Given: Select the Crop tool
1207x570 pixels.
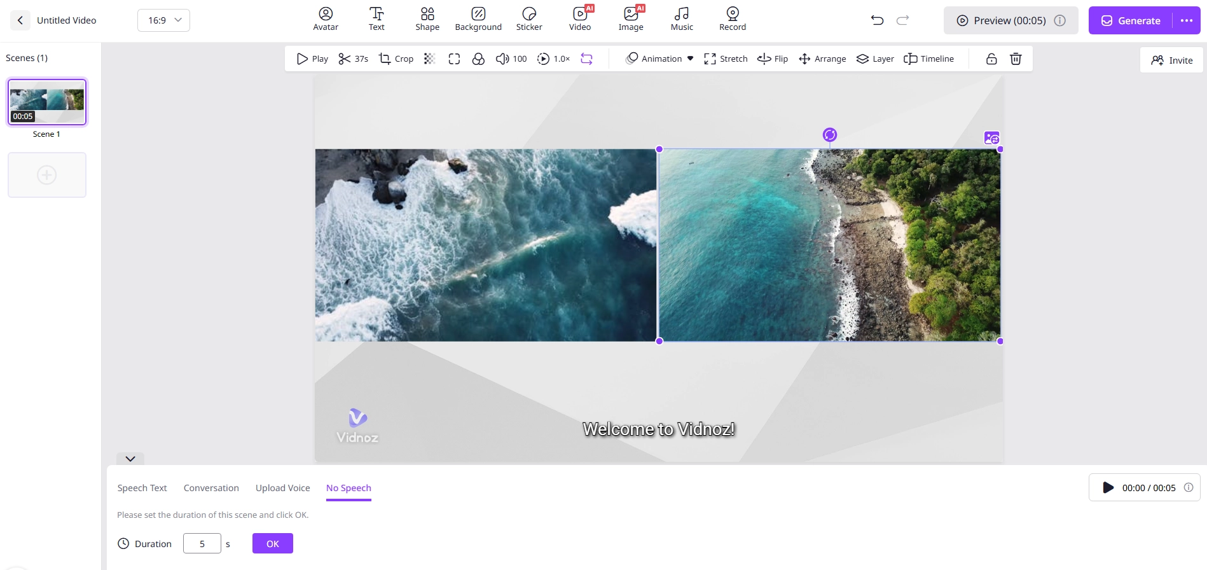Looking at the screenshot, I should 396,59.
